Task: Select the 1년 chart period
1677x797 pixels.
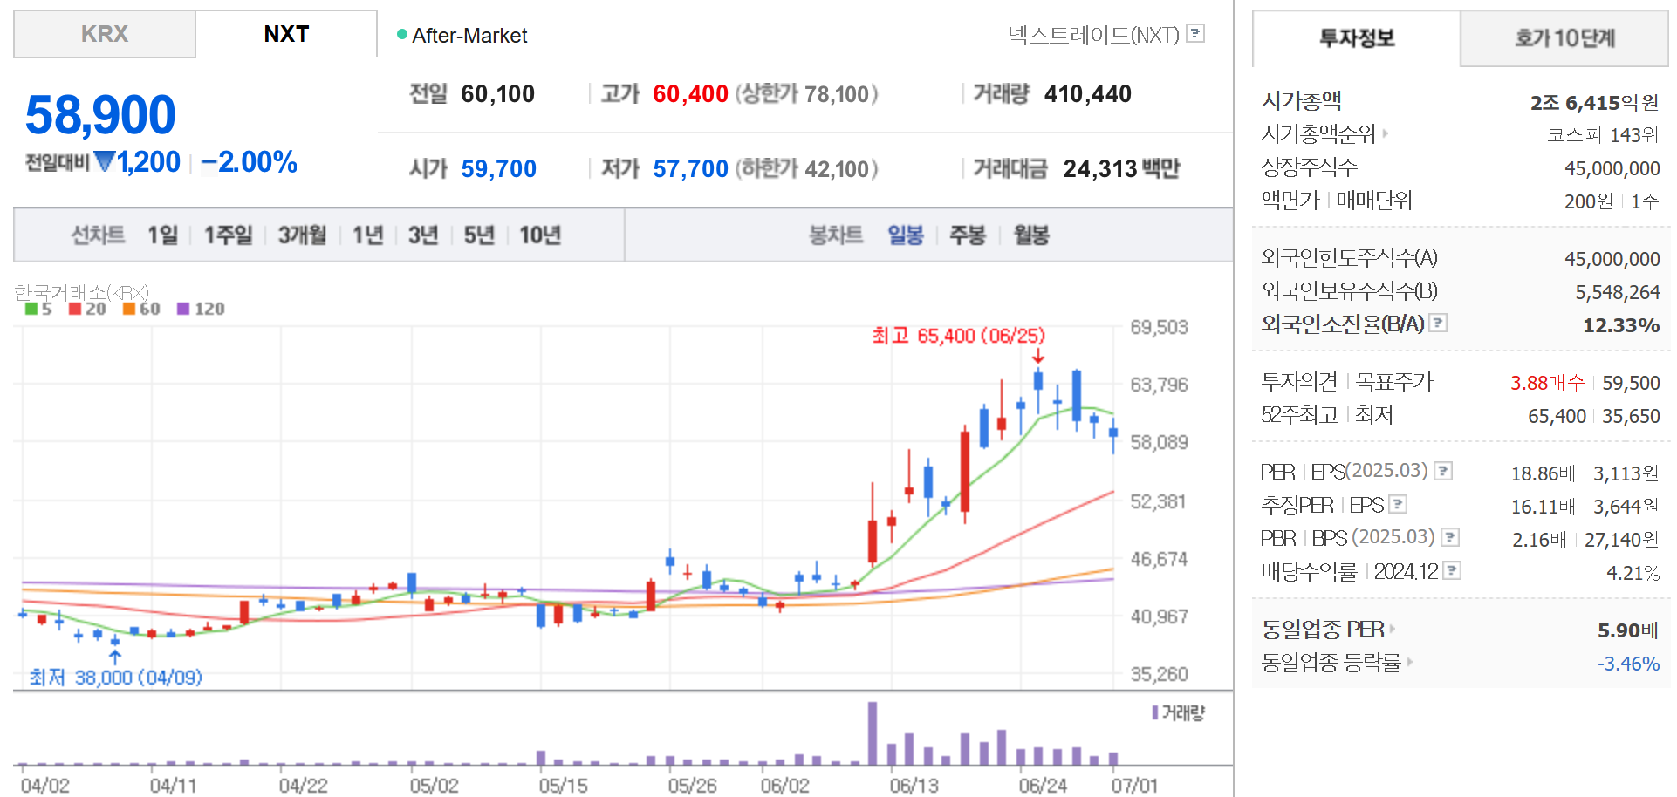Action: pos(366,235)
